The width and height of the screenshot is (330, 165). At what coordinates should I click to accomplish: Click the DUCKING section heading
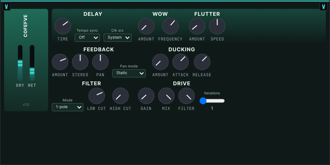182,50
